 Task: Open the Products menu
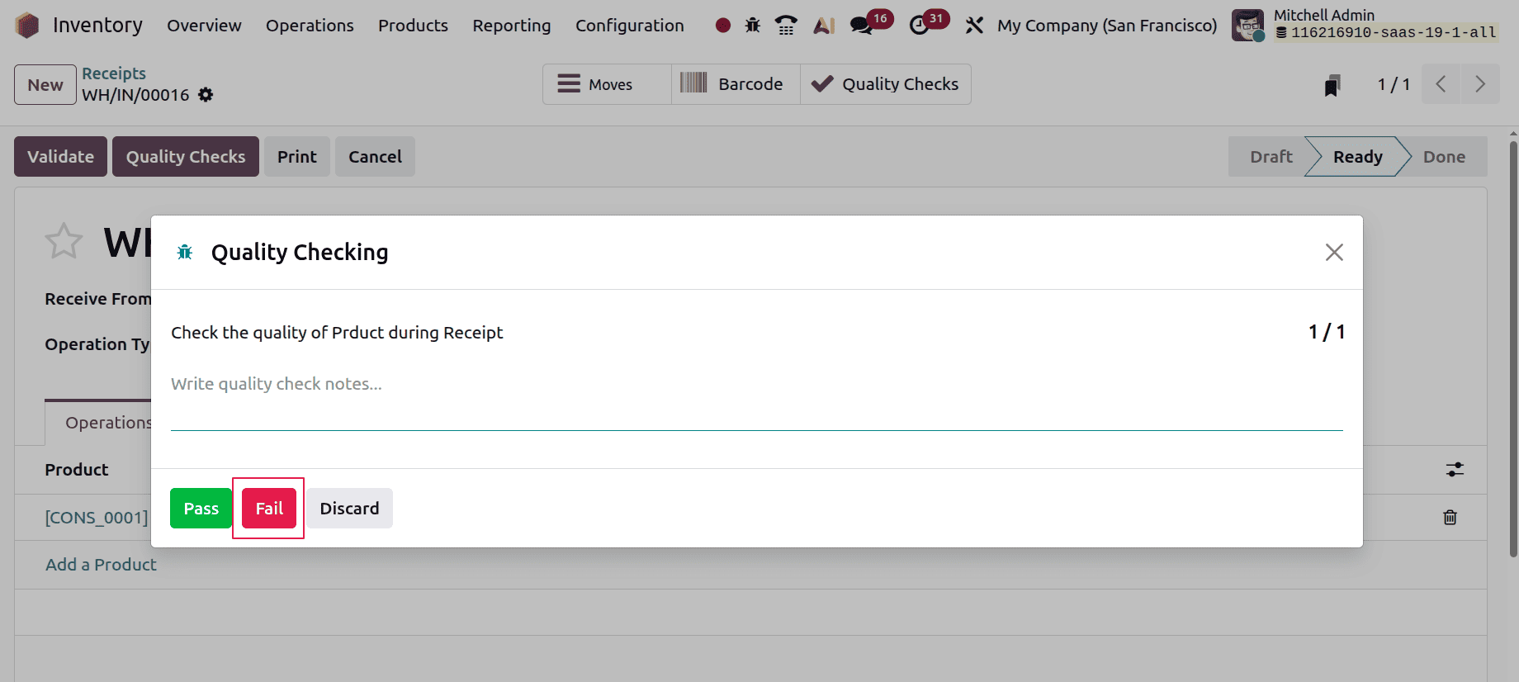(x=413, y=26)
